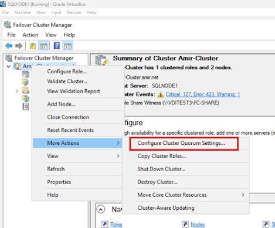The height and width of the screenshot is (228, 275).
Task: Click the Forward arrow toolbar icon
Action: 19,46
